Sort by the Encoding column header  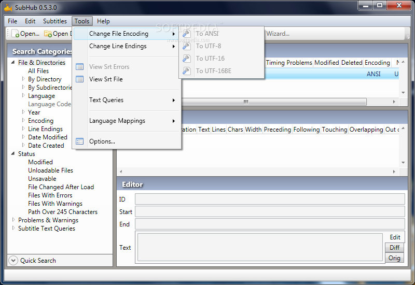pyautogui.click(x=377, y=63)
